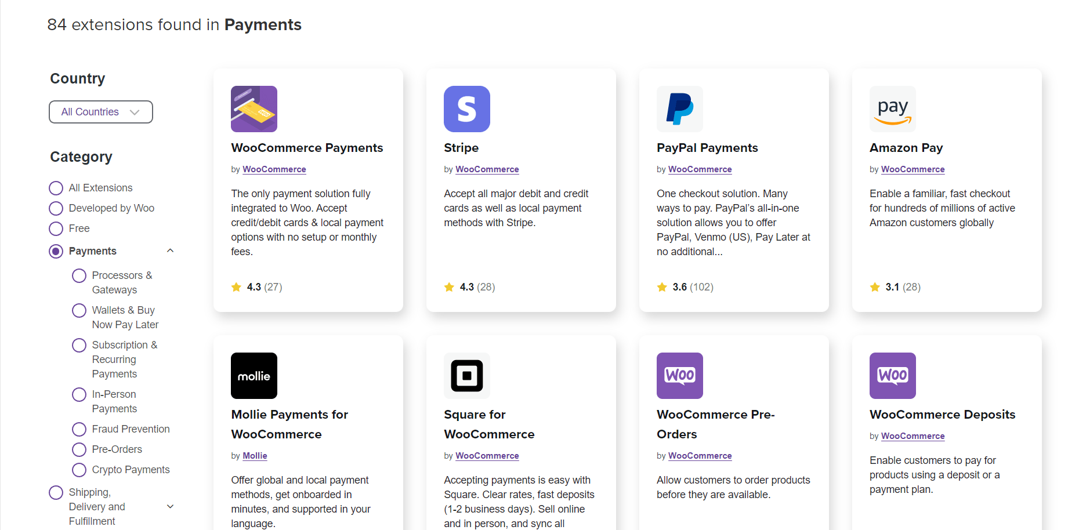Image resolution: width=1068 pixels, height=530 pixels.
Task: Select Shipping, Delivery and Fulfillment category
Action: pyautogui.click(x=56, y=492)
